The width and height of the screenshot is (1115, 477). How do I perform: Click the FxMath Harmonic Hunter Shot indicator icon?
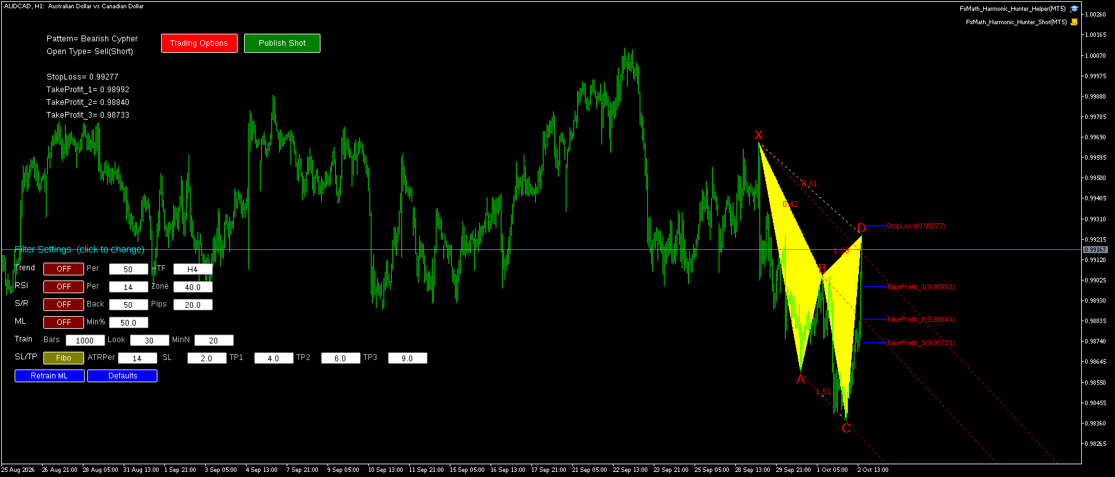point(1074,22)
